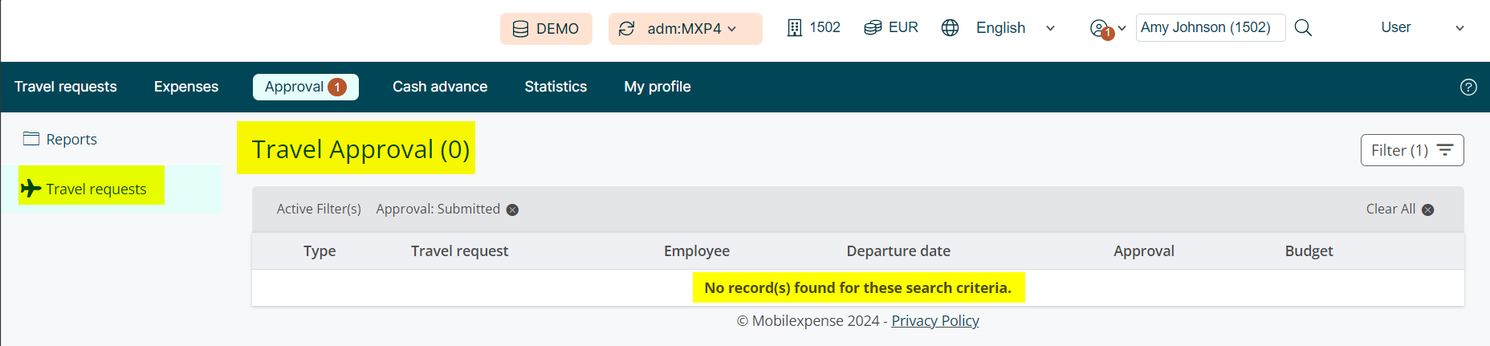Click the Amy Johnson user field
The height and width of the screenshot is (346, 1490).
coord(1210,27)
